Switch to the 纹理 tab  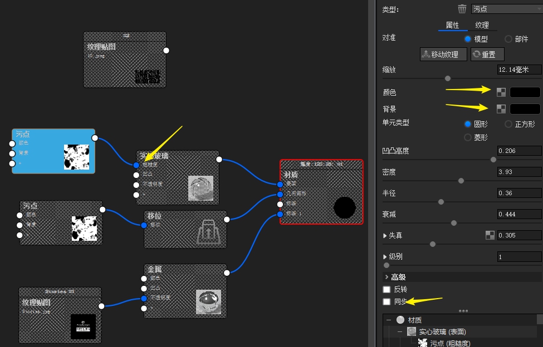[481, 24]
